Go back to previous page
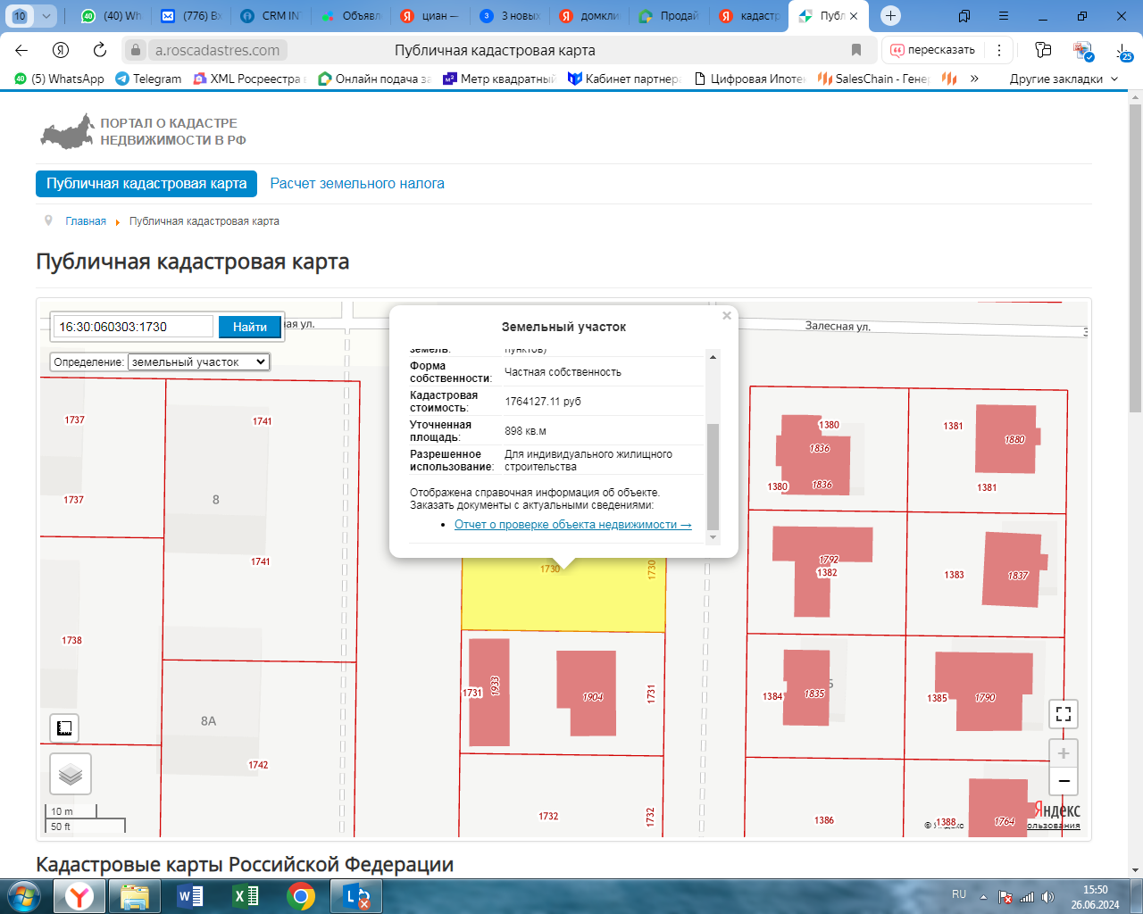 click(x=22, y=50)
